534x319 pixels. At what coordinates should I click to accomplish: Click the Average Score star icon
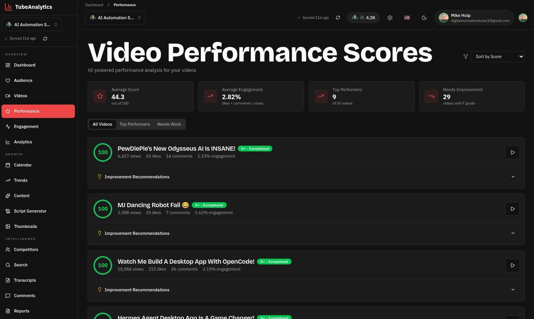[x=100, y=96]
